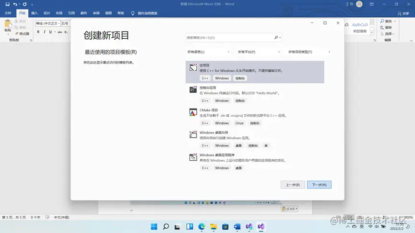Open Task View on the taskbar
Viewport: 415px width, 233px height.
pyautogui.click(x=178, y=227)
